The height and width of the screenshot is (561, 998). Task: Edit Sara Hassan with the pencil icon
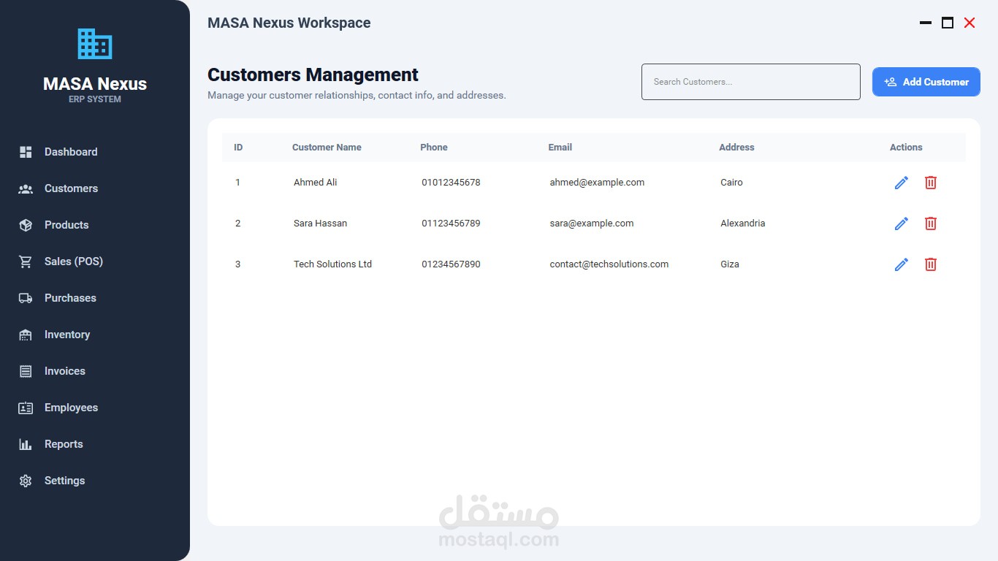[x=902, y=224]
